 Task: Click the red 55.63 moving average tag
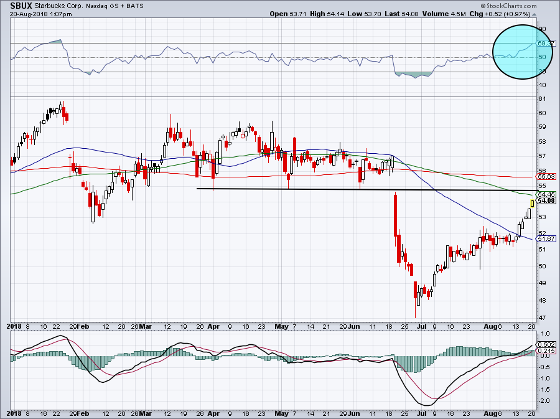coord(546,176)
